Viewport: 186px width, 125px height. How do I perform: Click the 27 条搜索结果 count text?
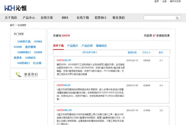point(161,36)
